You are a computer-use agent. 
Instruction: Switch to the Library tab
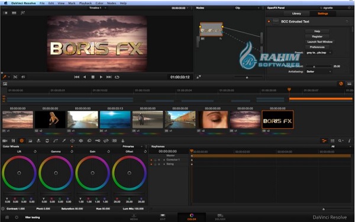coord(296,14)
